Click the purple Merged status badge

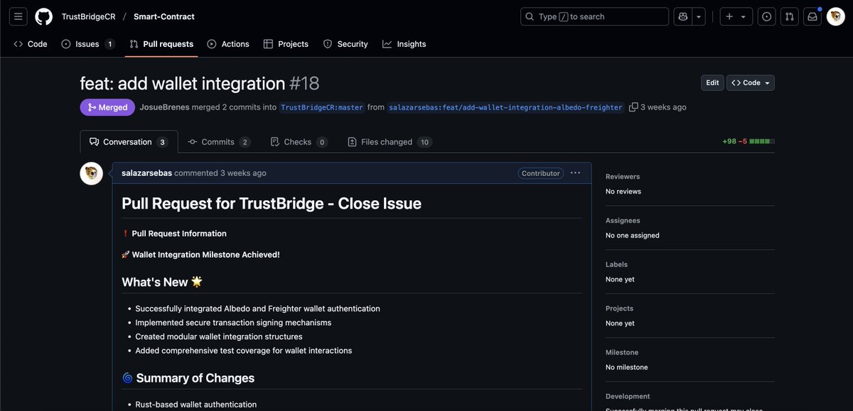107,107
